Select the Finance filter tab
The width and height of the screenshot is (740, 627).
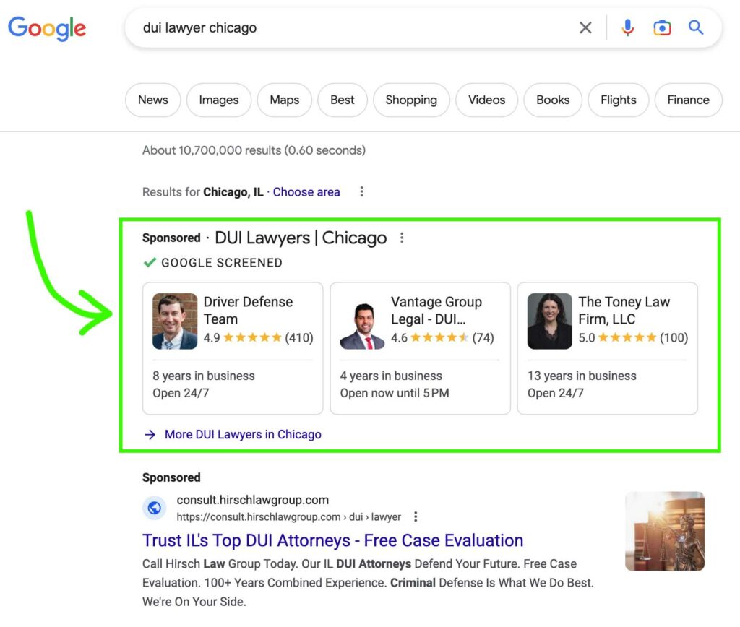[x=688, y=100]
